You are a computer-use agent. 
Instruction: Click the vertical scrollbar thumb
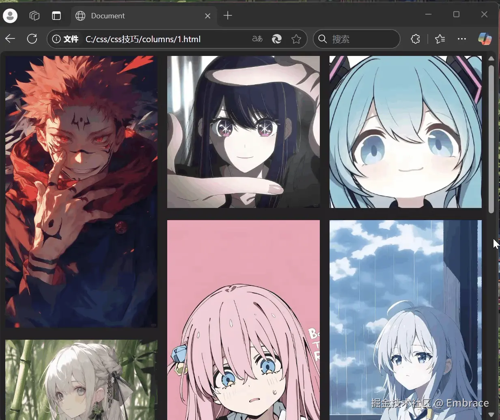click(x=491, y=139)
